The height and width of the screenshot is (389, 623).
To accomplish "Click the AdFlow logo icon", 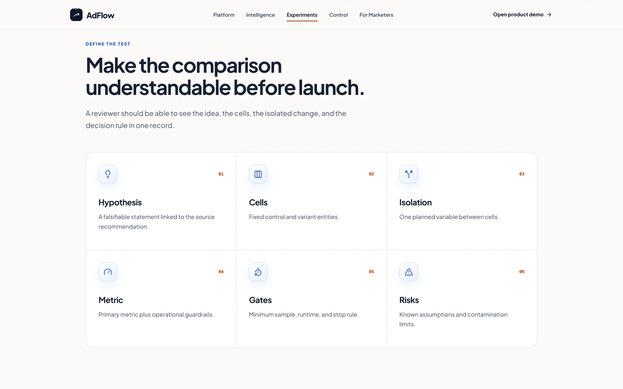I will click(x=76, y=15).
